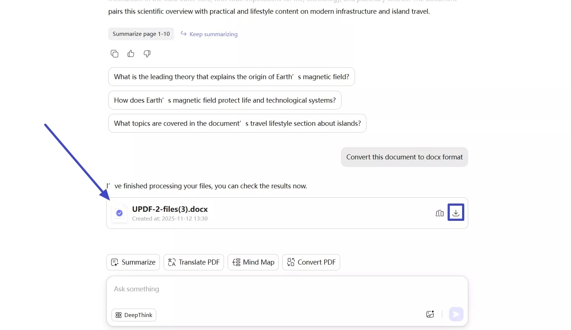Download the UPDF-2-files(3).docx file
The width and height of the screenshot is (571, 330).
456,212
